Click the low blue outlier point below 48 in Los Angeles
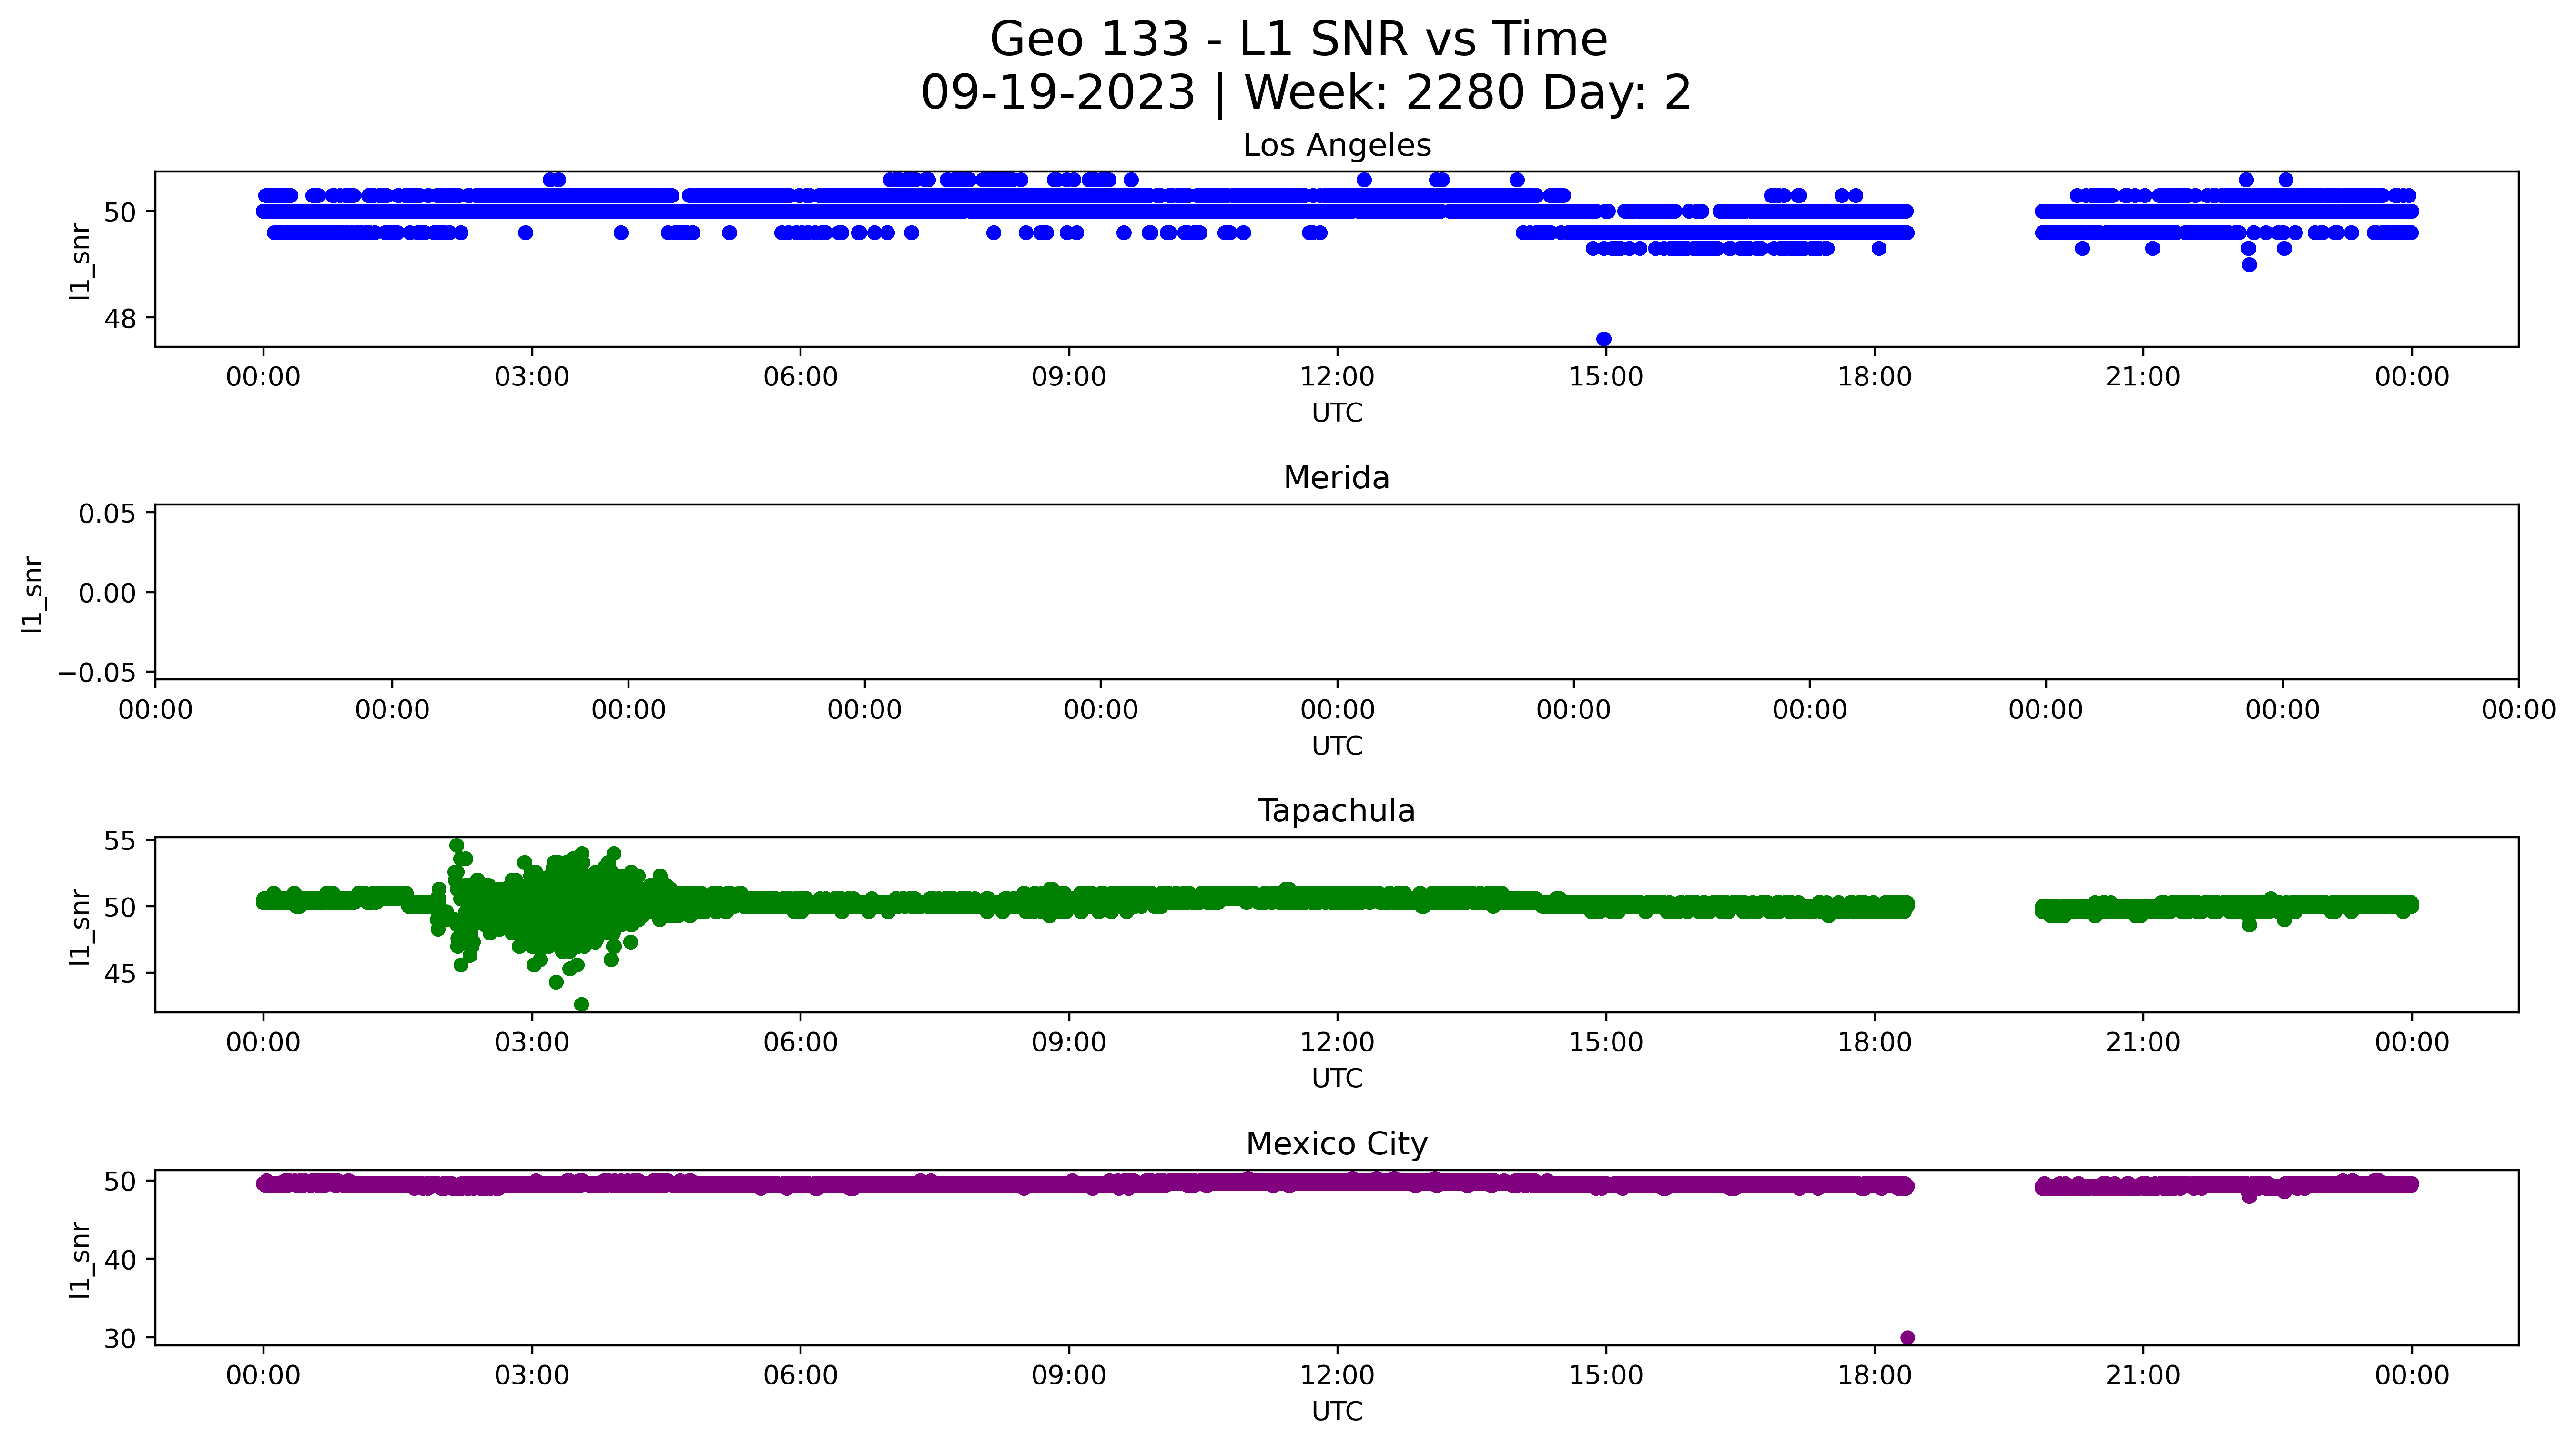The width and height of the screenshot is (2576, 1445). pos(1604,339)
